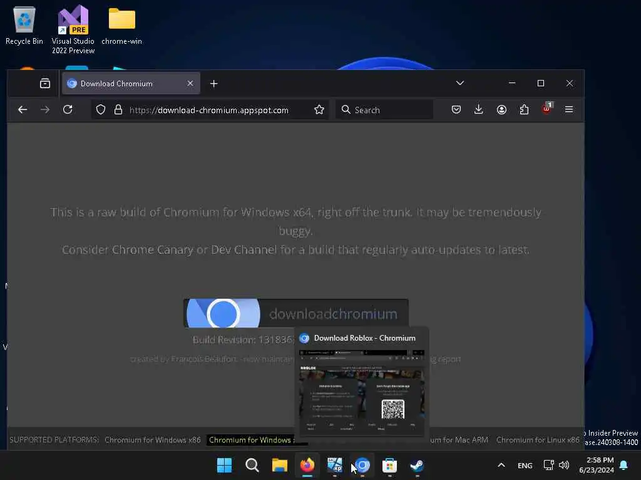This screenshot has width=641, height=480.
Task: Open the Francois Beaufort creator link
Action: point(203,359)
